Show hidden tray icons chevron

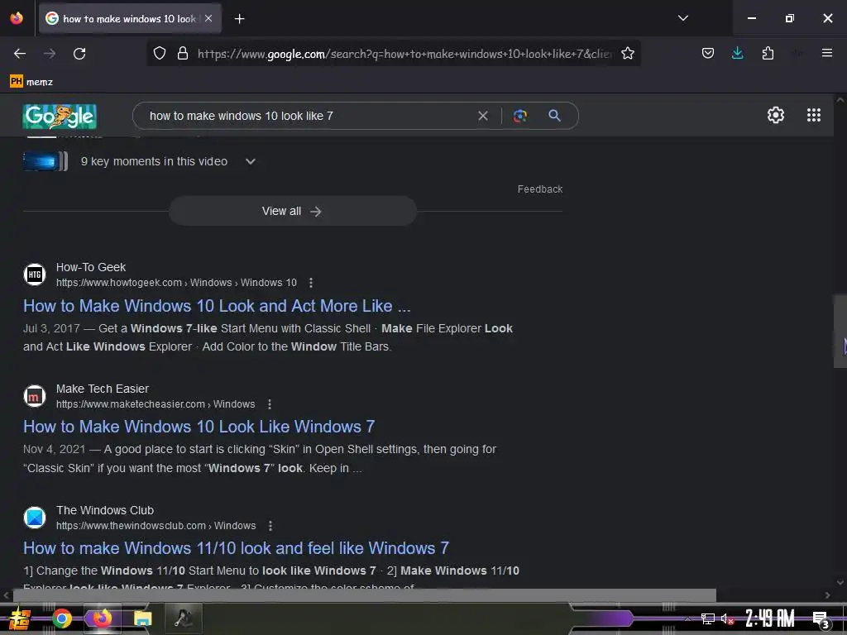tap(687, 618)
